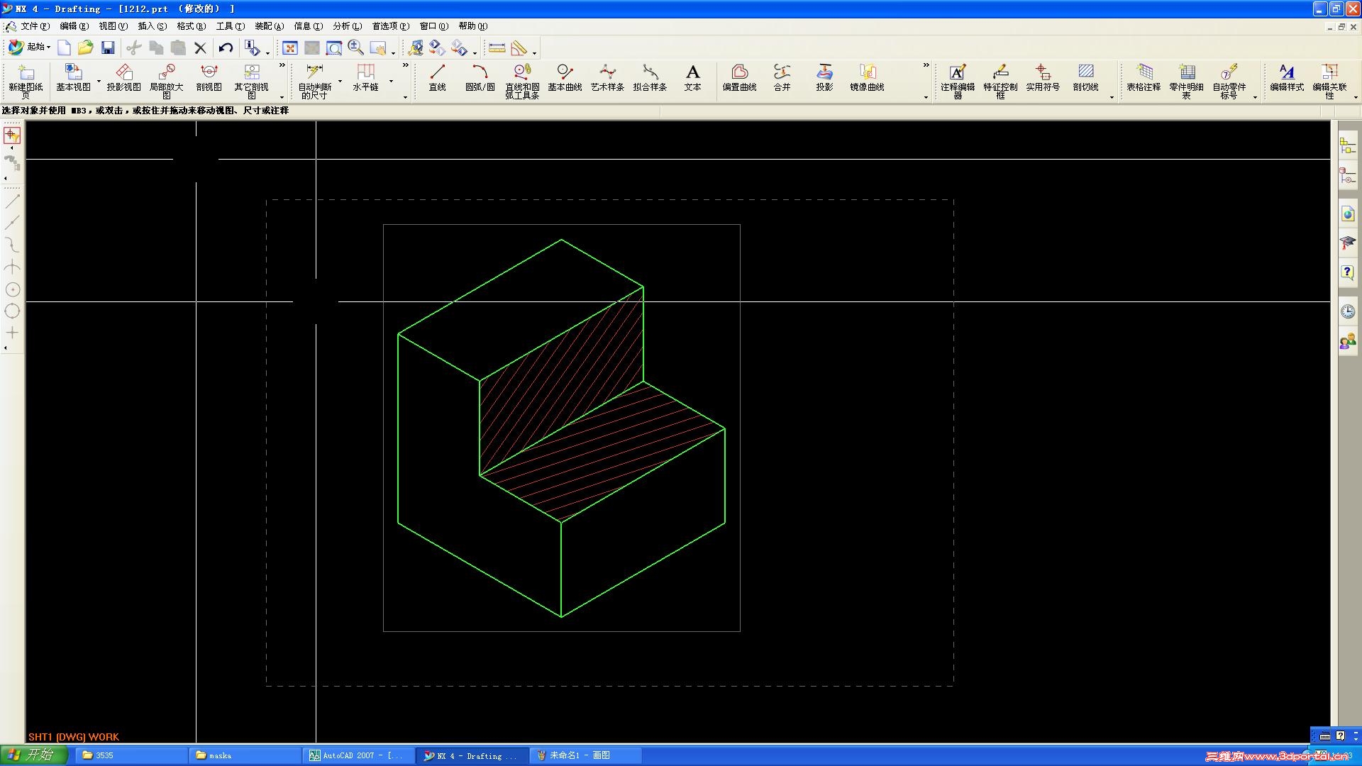Click the Tabular Note (表格注释) tool

[x=1144, y=77]
